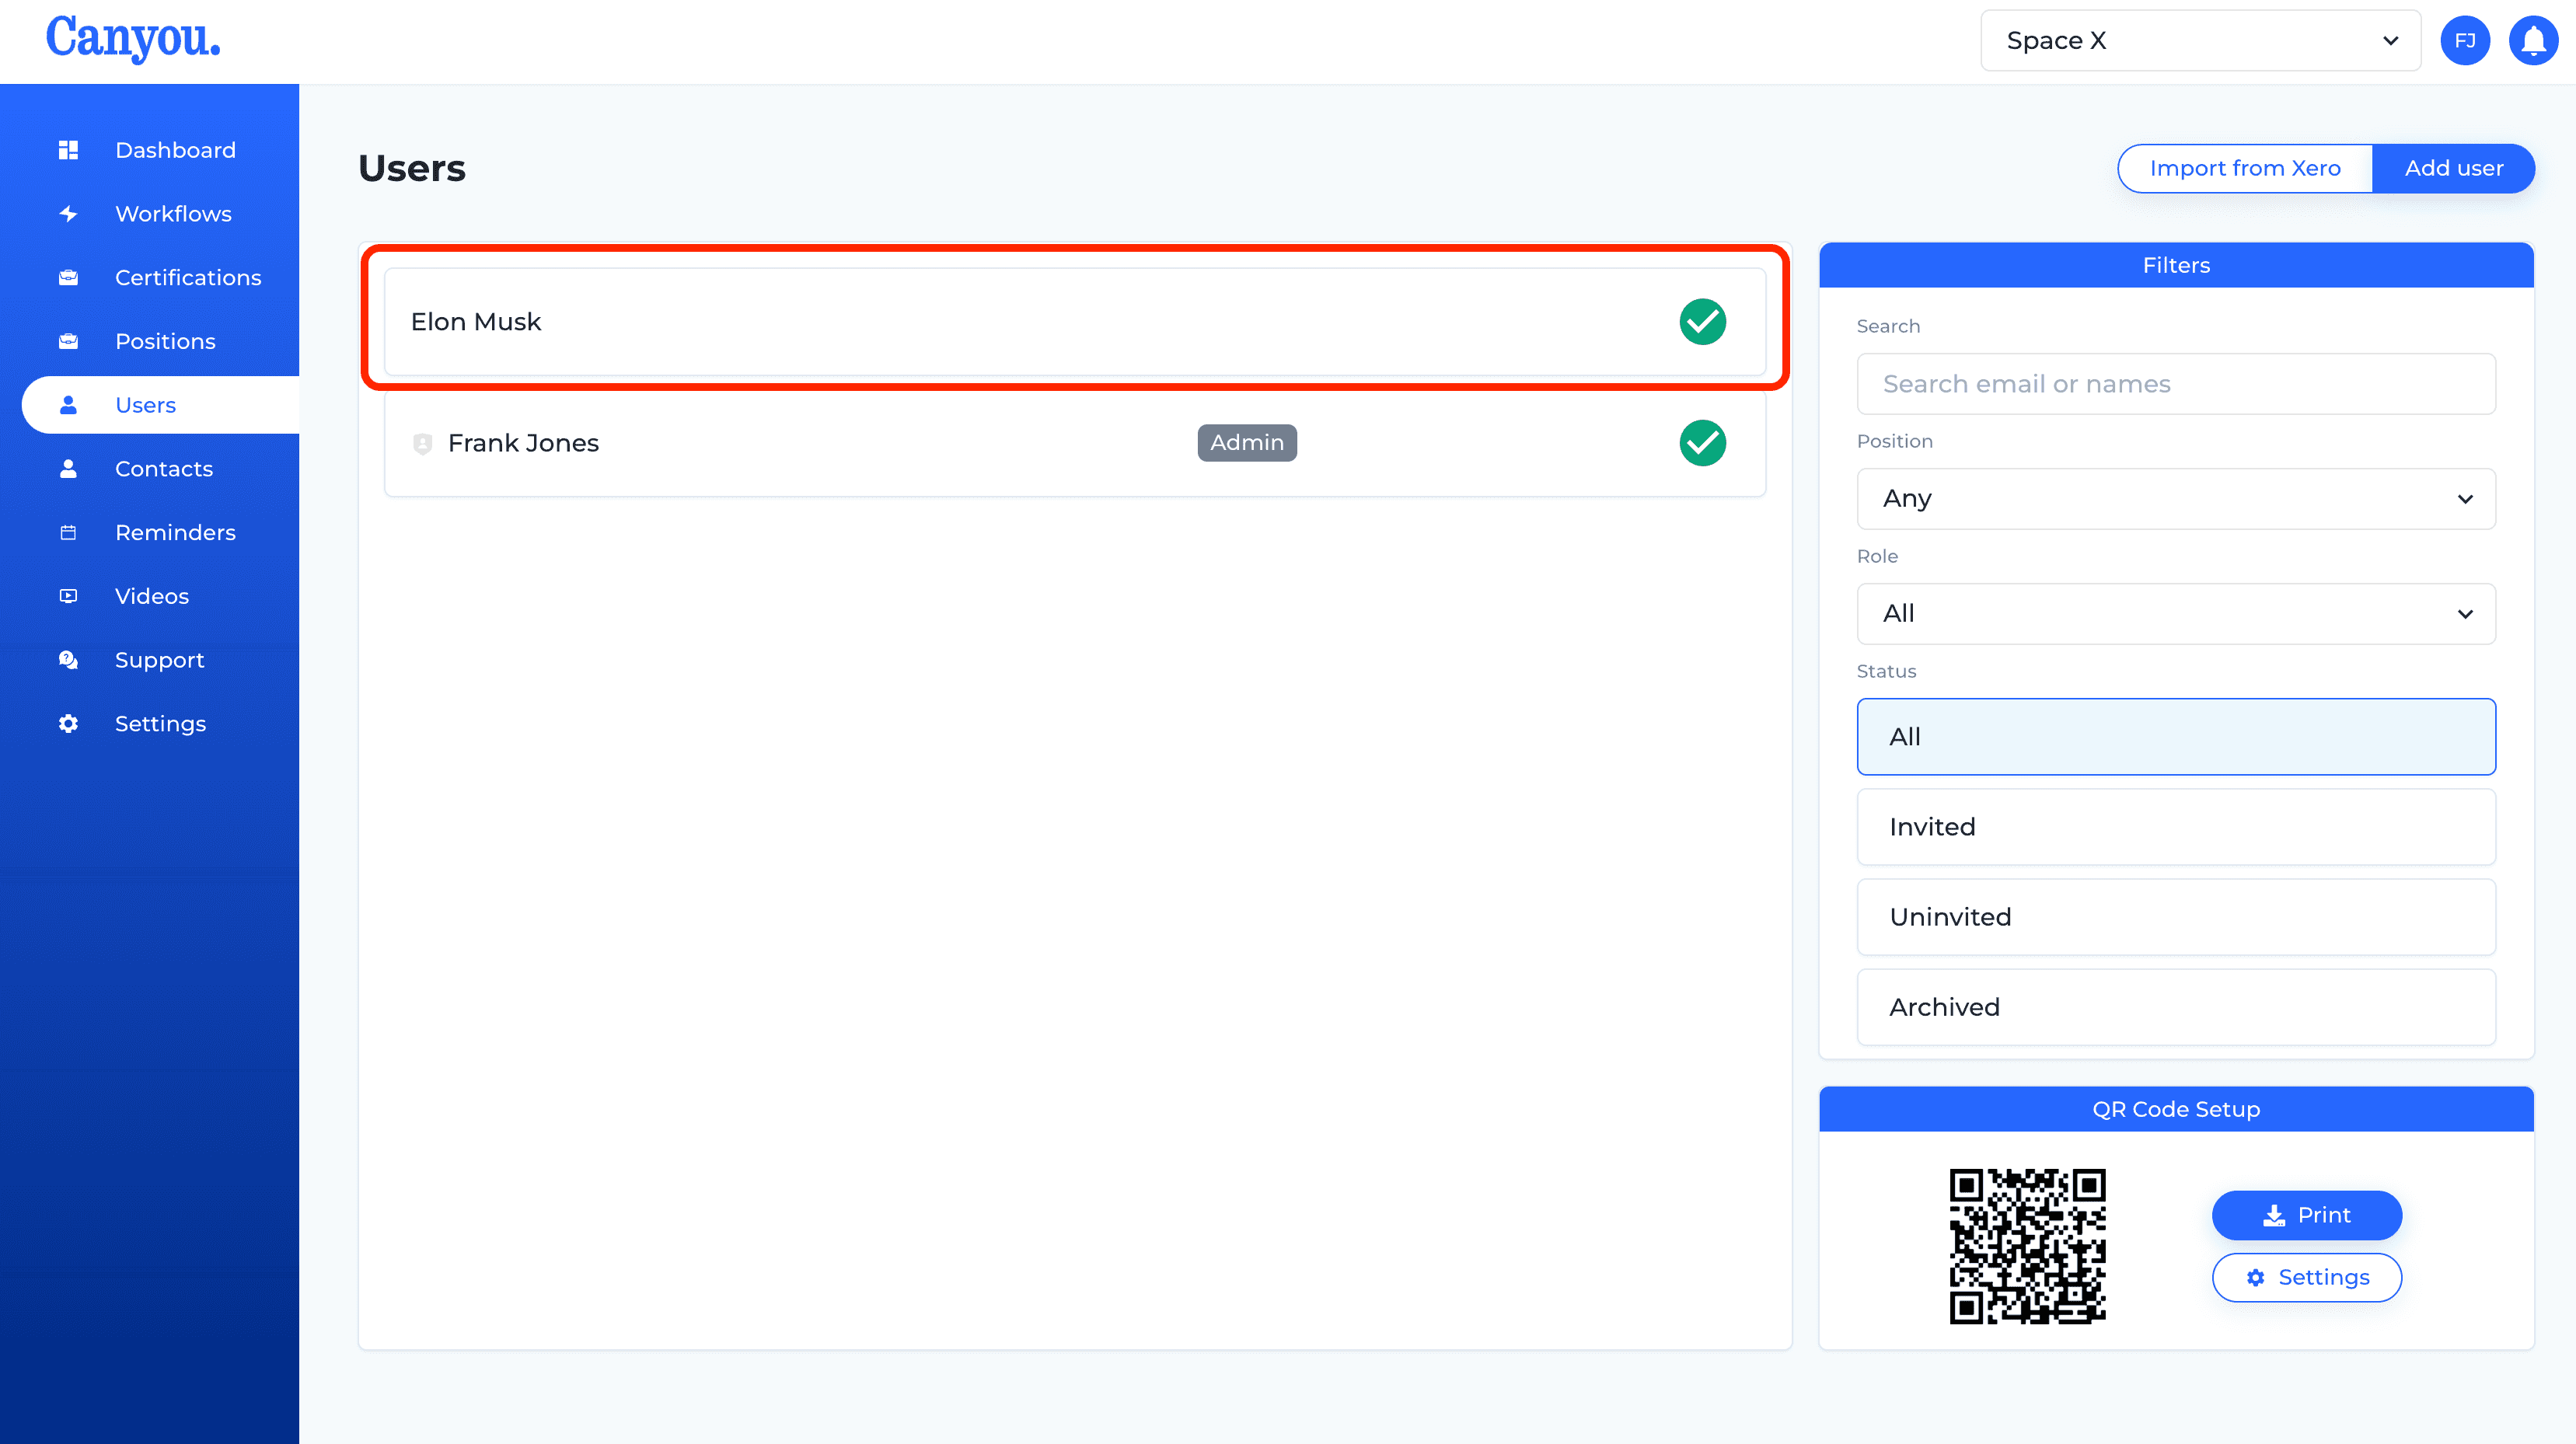Viewport: 2576px width, 1444px height.
Task: Click the Videos play icon
Action: [68, 596]
